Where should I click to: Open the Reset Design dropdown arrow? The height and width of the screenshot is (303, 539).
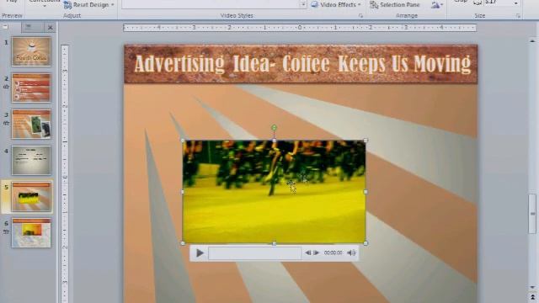112,5
